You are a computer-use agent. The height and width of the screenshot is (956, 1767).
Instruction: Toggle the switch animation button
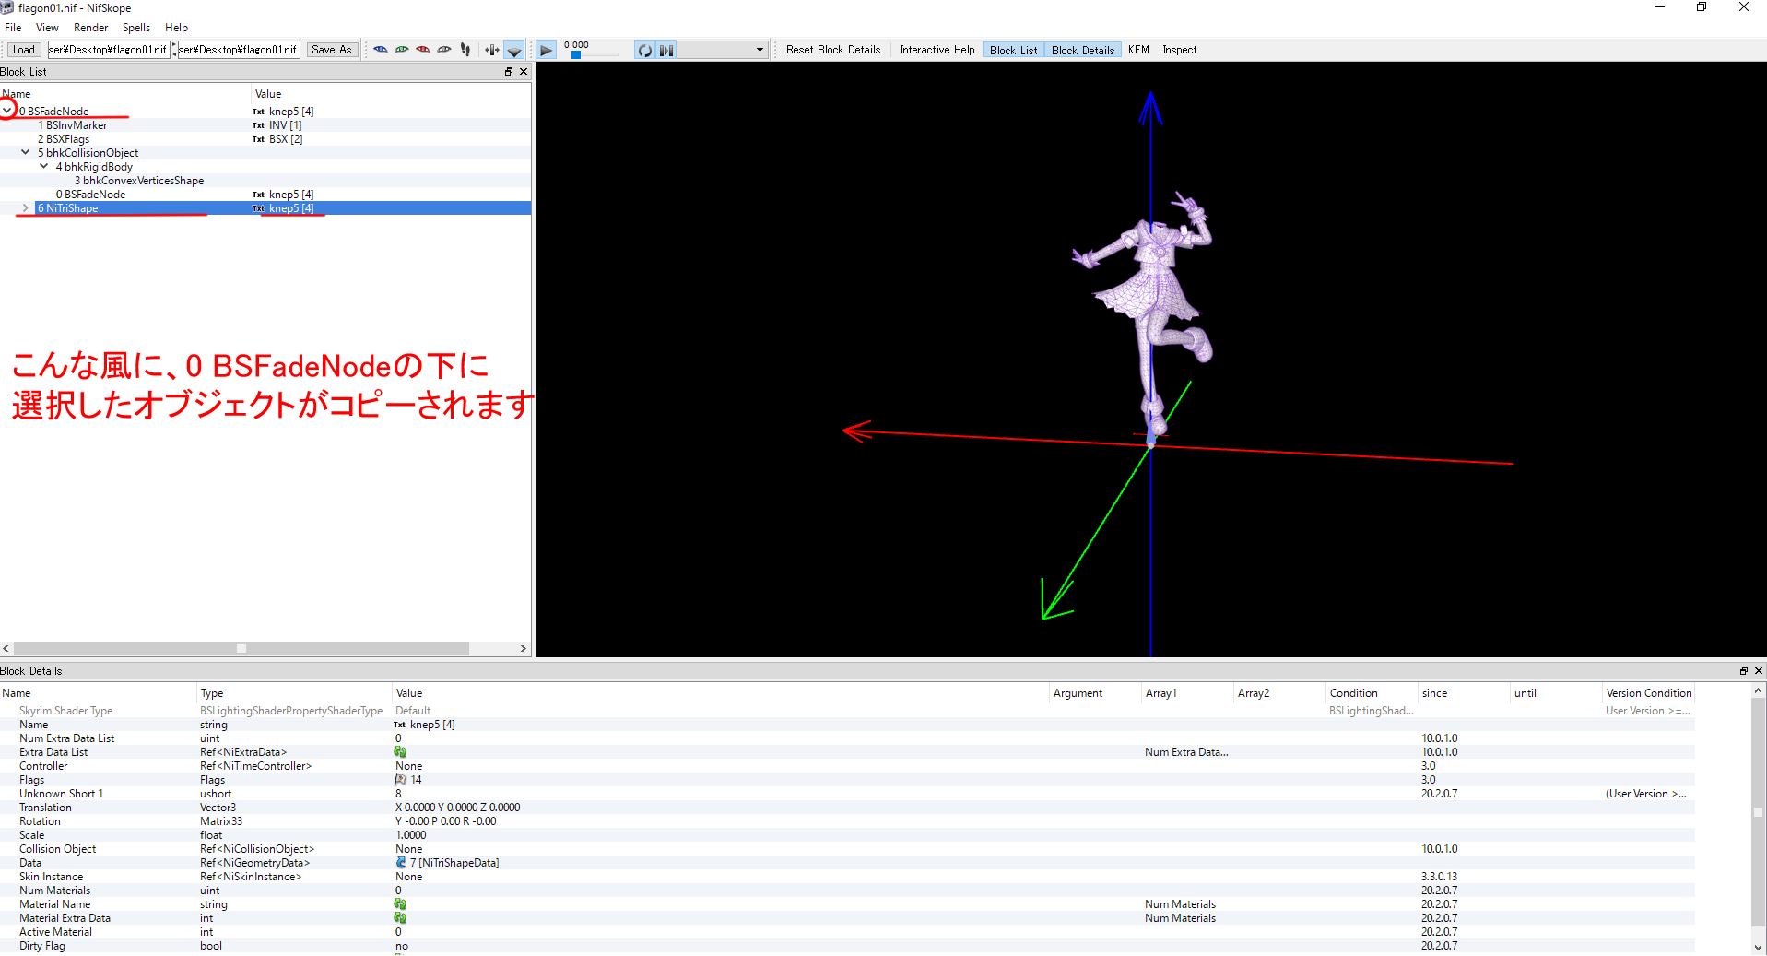tap(666, 50)
